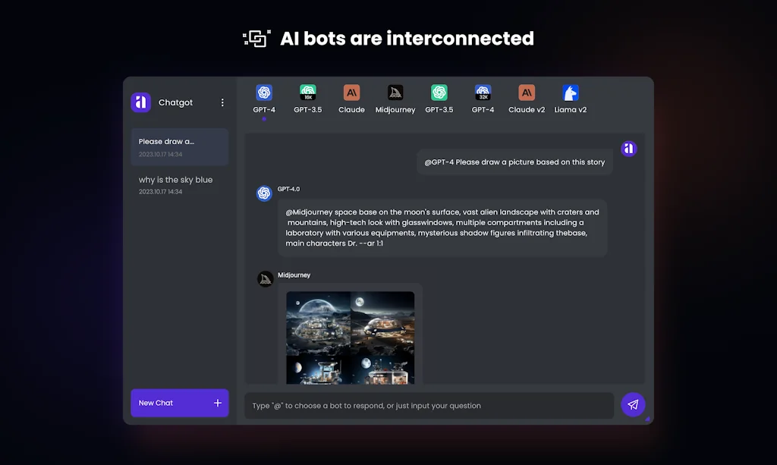
Task: Open the second GPT-3.5 bot selector
Action: (x=439, y=93)
